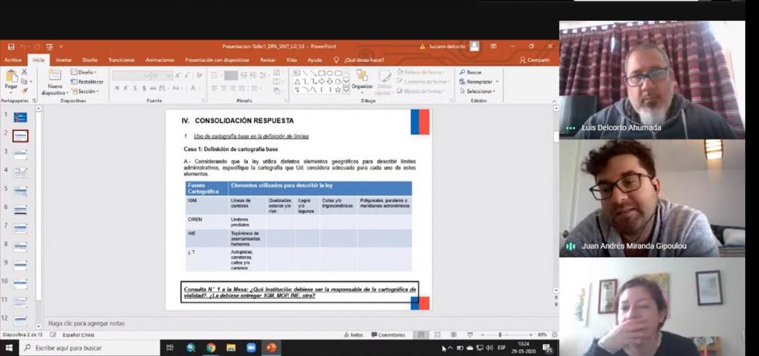Image resolution: width=759 pixels, height=356 pixels.
Task: Click Restablecer slide button
Action: (x=87, y=82)
